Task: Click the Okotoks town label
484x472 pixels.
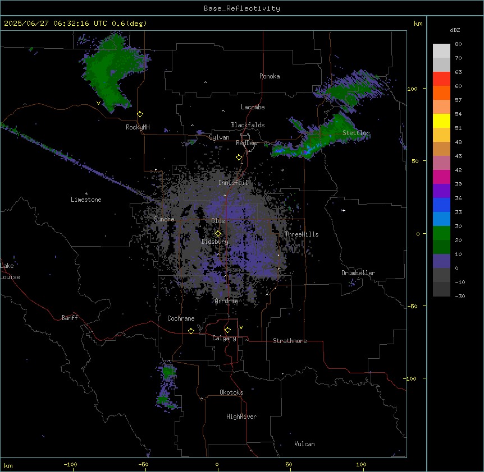Action: tap(231, 392)
